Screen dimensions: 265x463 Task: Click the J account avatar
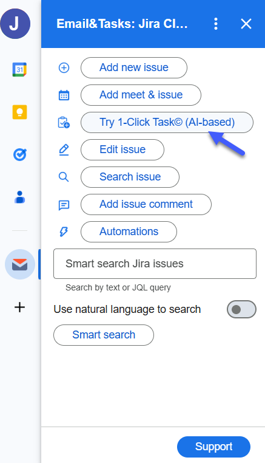tap(15, 24)
